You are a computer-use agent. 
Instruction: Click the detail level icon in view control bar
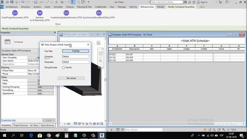coord(75,124)
